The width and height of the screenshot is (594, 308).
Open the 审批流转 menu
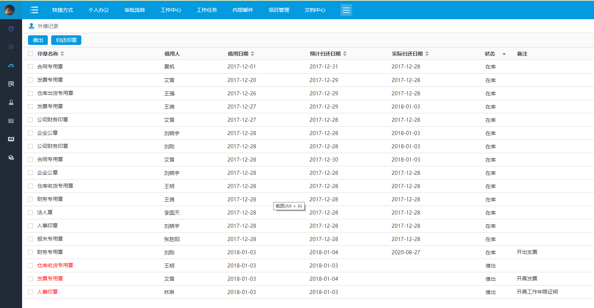click(x=135, y=10)
